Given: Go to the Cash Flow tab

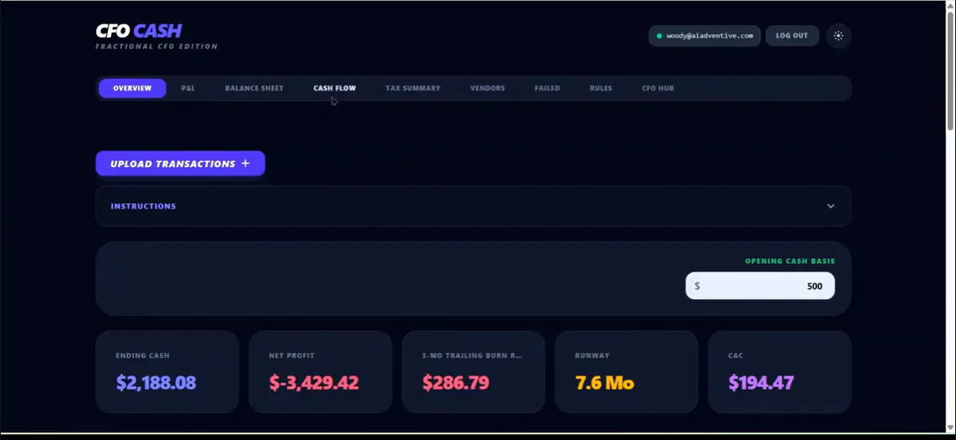Looking at the screenshot, I should point(335,88).
